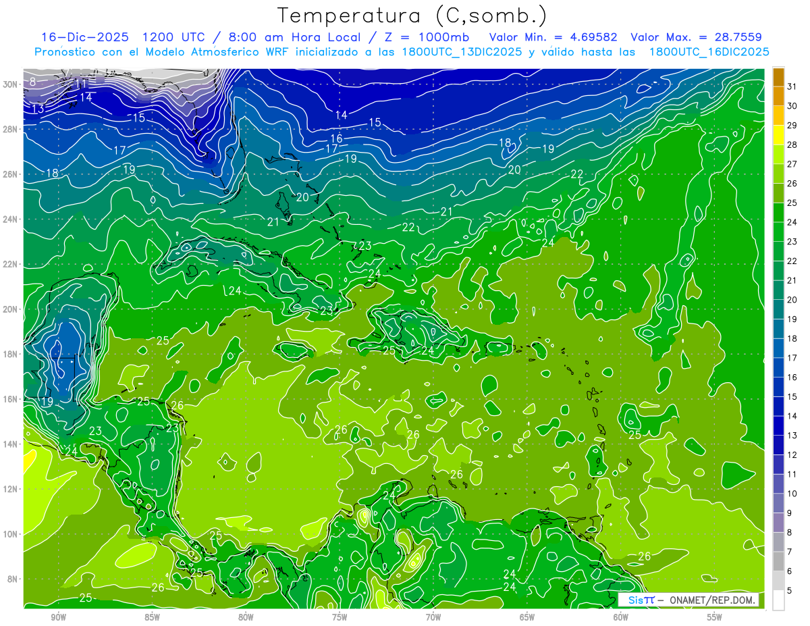Click the "20N" latitude axis label
The image size is (810, 626).
(10, 309)
